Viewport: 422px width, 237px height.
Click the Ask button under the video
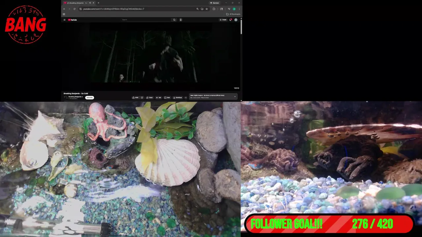point(159,97)
